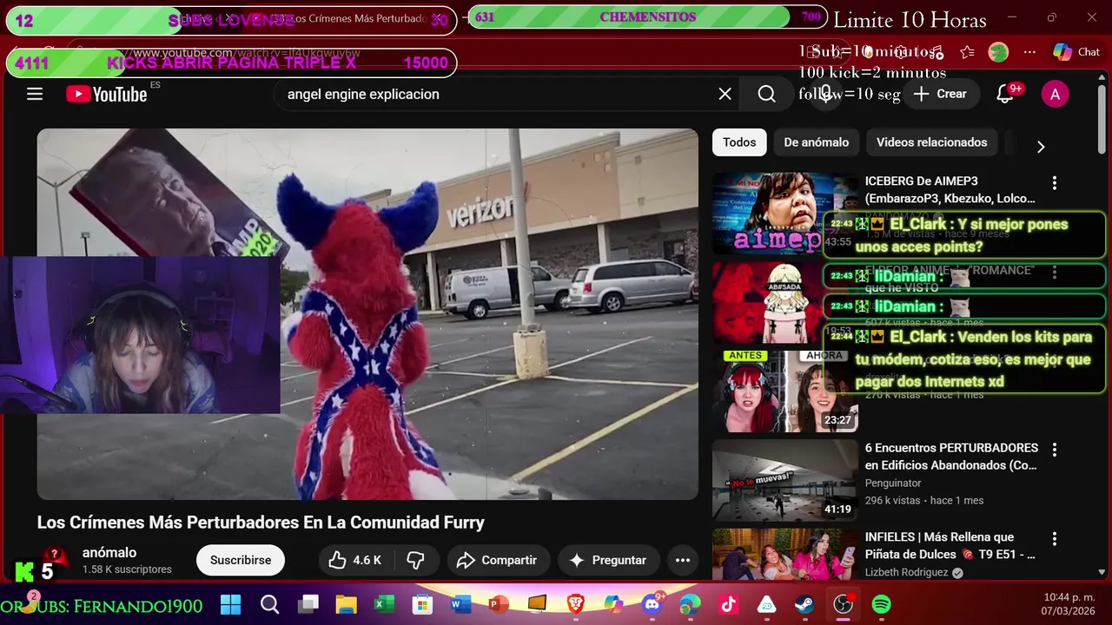Visit the Lizbeth Rodriguez channel
1112x625 pixels.
[906, 572]
